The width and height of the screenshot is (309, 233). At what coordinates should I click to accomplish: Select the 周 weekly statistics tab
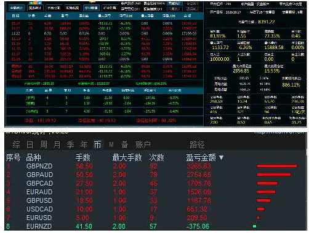44,144
